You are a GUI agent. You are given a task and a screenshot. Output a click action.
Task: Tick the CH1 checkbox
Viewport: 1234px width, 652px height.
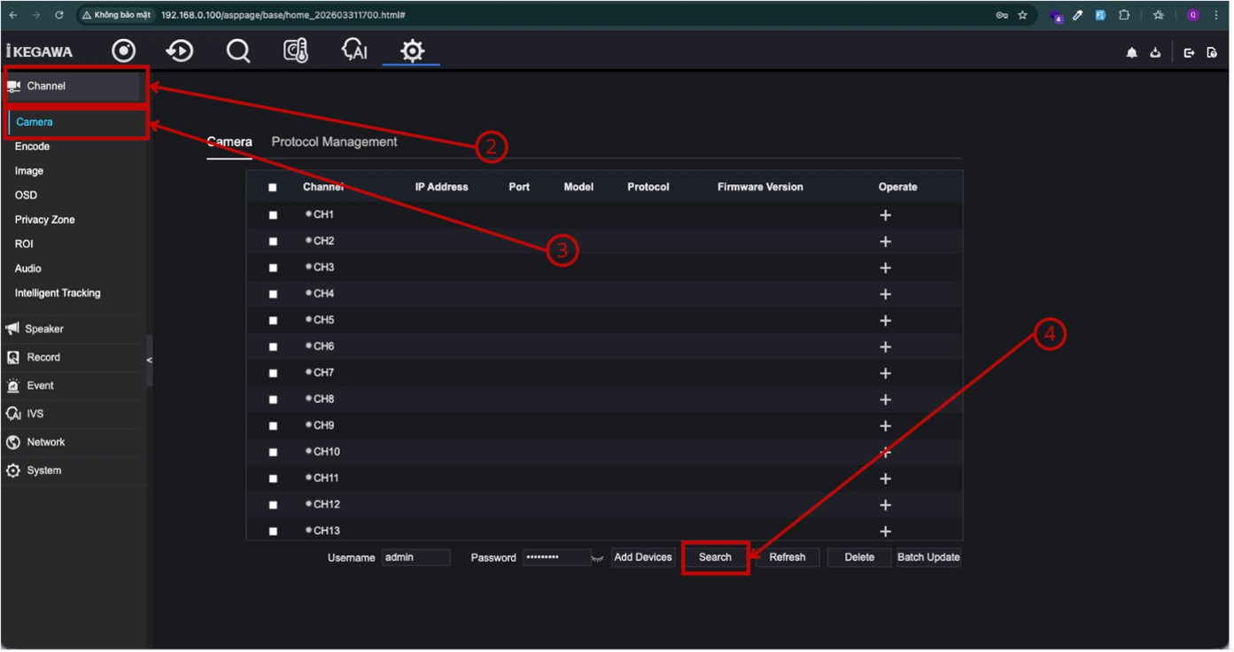tap(273, 215)
